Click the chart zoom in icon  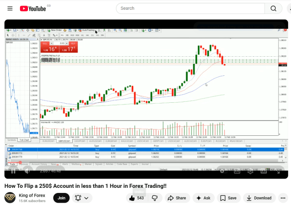pos(115,30)
